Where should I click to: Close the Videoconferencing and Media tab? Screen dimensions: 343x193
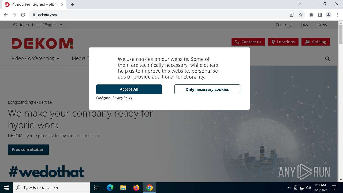[x=62, y=5]
